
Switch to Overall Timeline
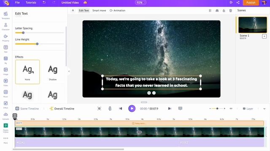[x=62, y=109]
